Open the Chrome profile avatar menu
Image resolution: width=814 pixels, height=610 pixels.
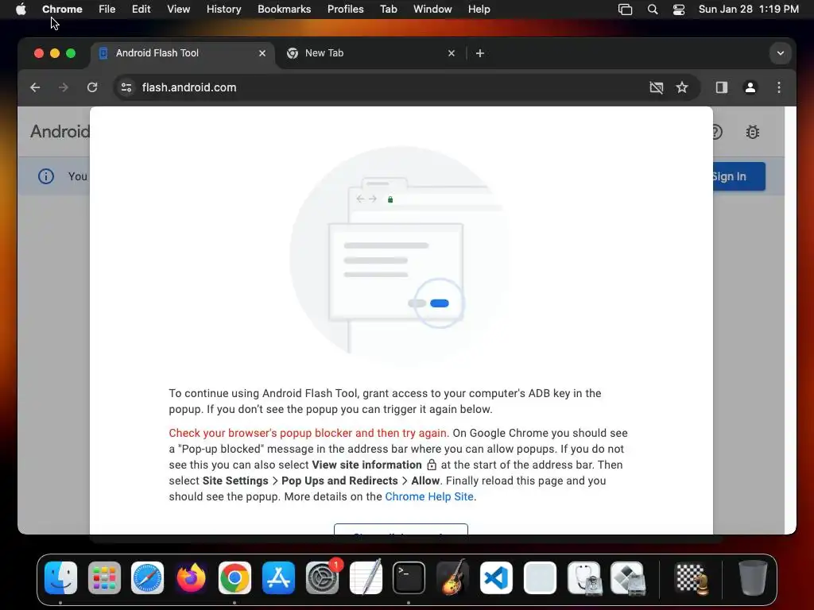[x=750, y=87]
